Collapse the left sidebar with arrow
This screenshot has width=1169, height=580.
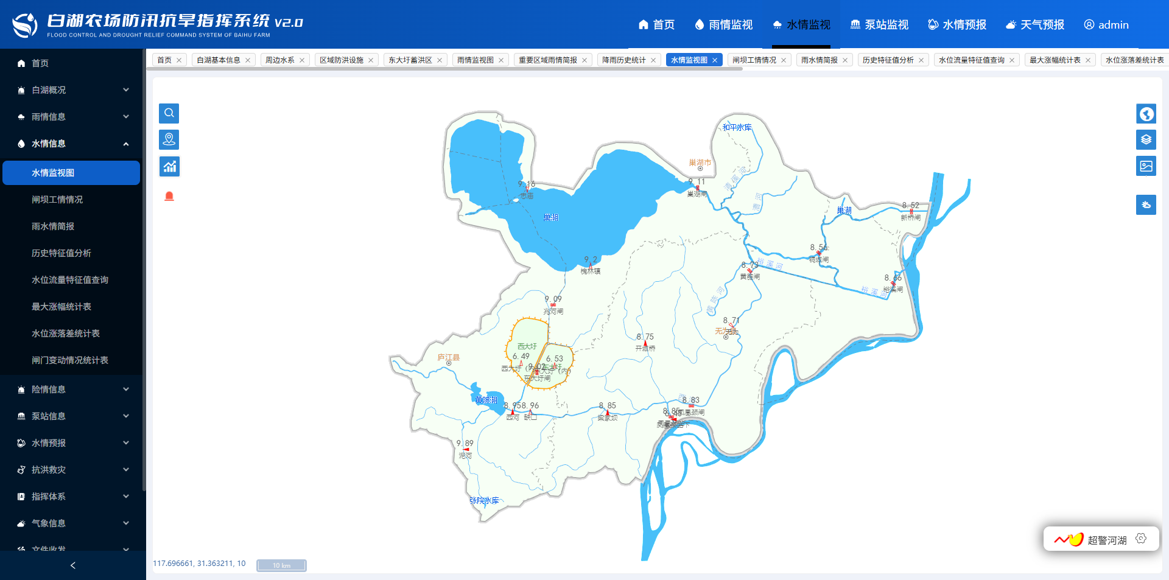click(x=73, y=565)
